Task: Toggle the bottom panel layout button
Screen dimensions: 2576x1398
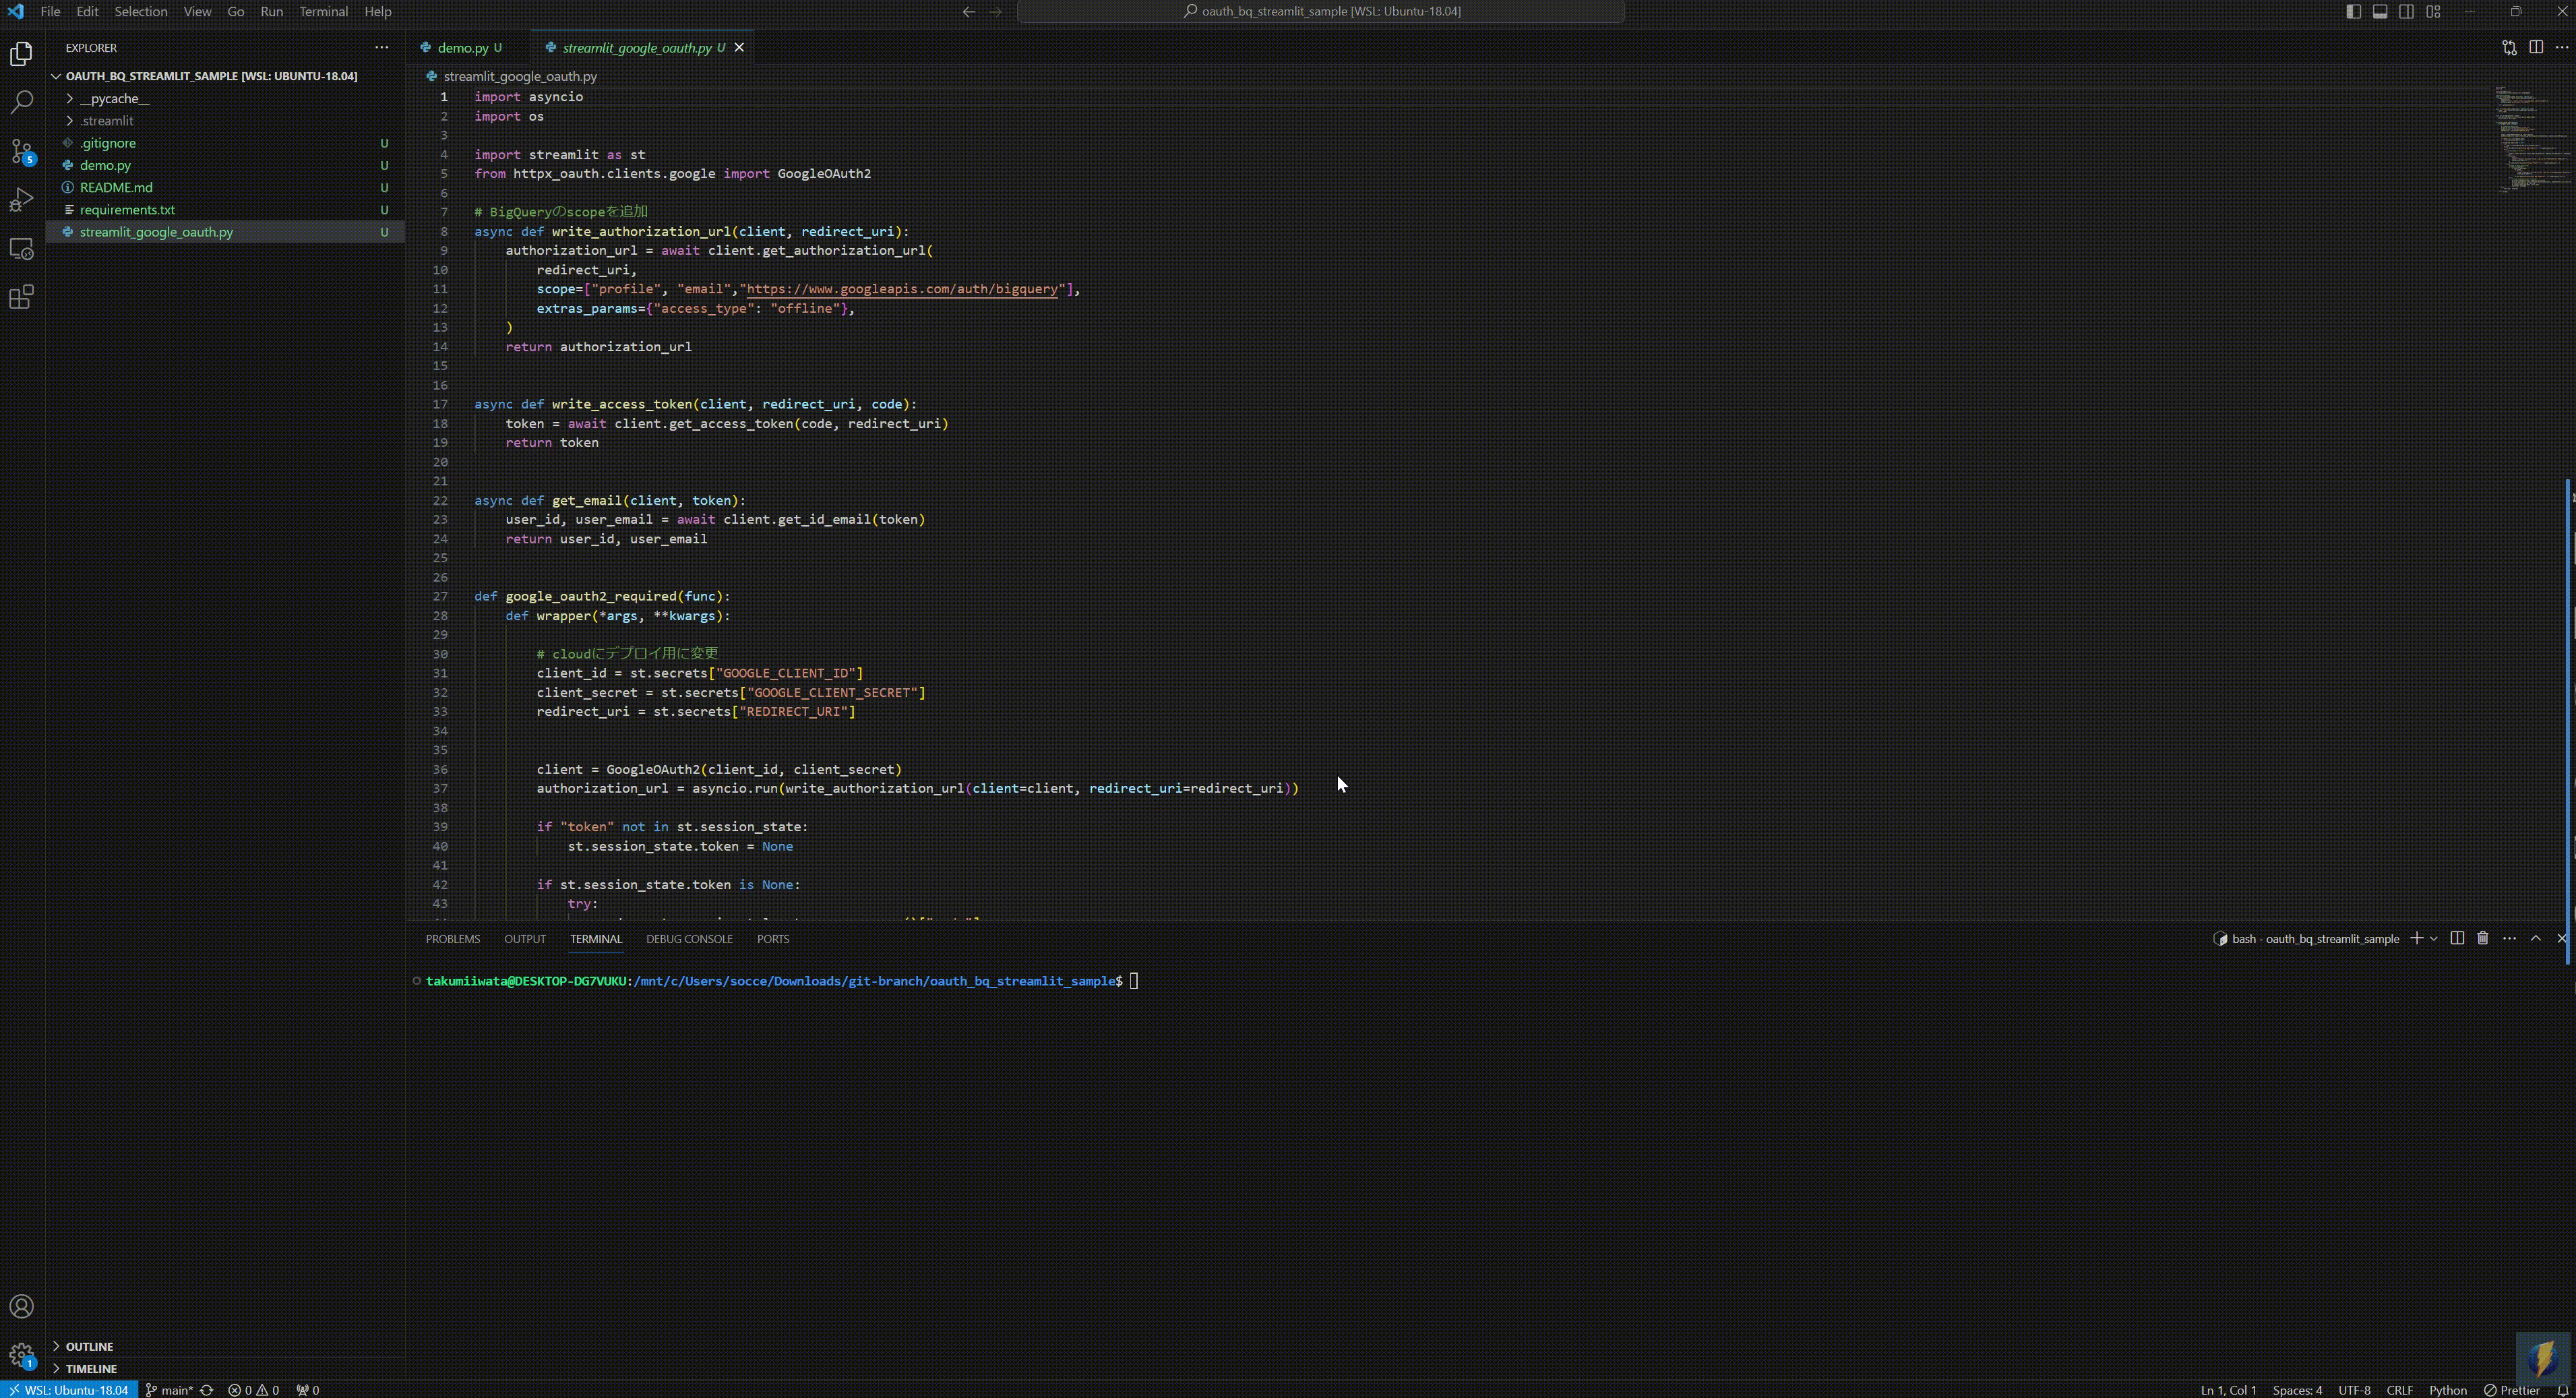Action: tap(2380, 11)
